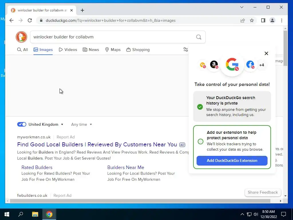Click the vertical page scrollbar thumb
Viewport: 293px width, 220px height.
click(285, 48)
